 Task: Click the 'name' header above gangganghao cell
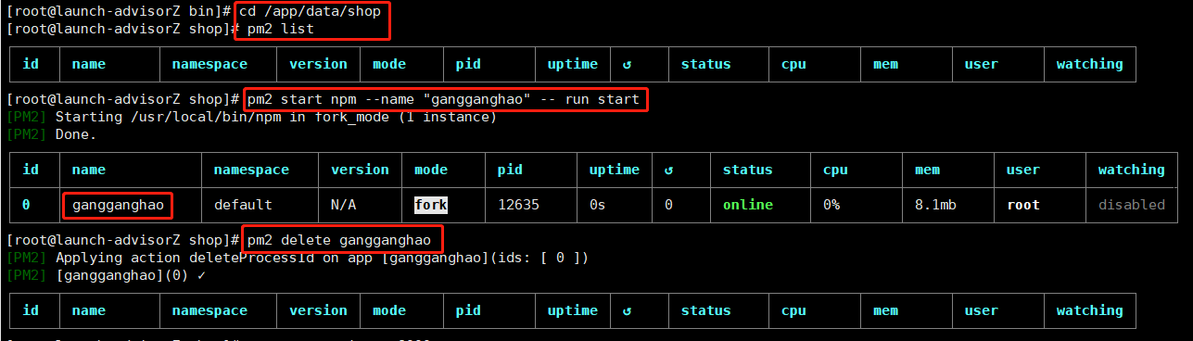89,170
